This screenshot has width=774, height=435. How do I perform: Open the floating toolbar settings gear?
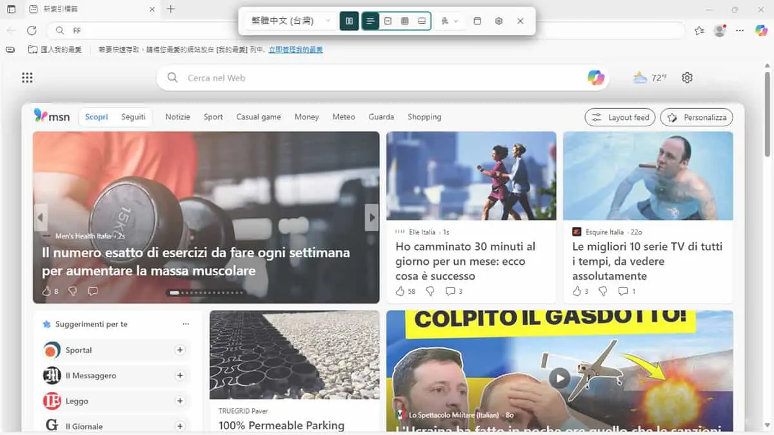click(x=499, y=21)
